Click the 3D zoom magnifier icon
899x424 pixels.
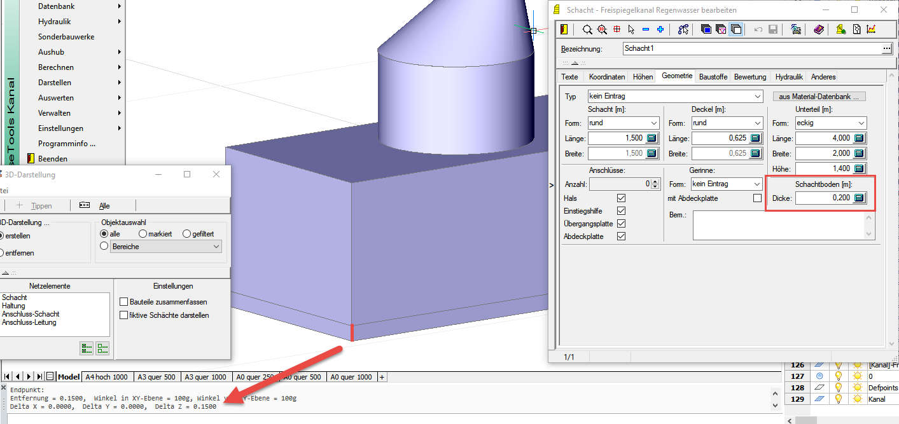pyautogui.click(x=602, y=29)
